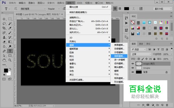Viewport: 174px width, 108px height.
Task: Choose 动感模糊 from blur submenu
Action: 119,49
